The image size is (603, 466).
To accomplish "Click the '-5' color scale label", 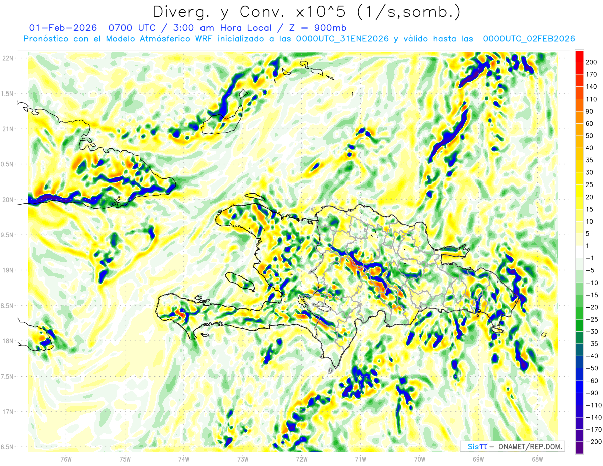I will point(591,270).
